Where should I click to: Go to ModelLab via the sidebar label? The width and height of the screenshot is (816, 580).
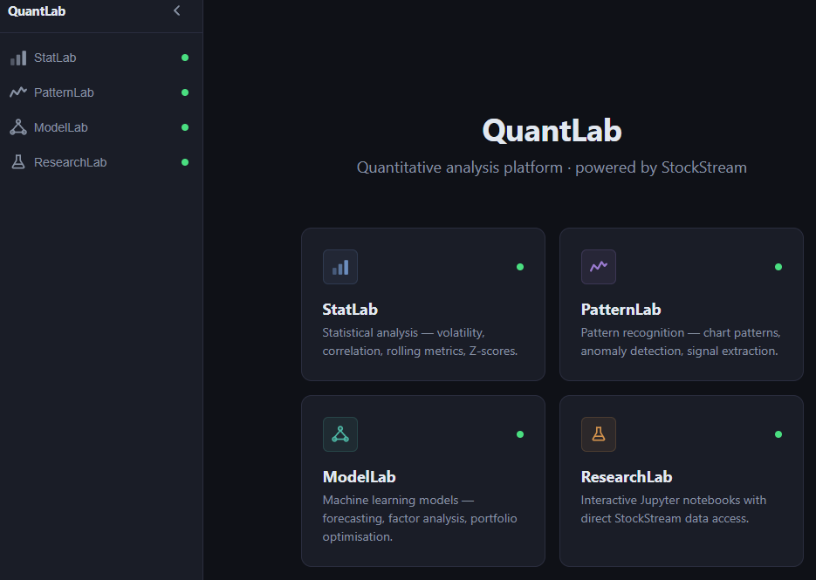(61, 127)
